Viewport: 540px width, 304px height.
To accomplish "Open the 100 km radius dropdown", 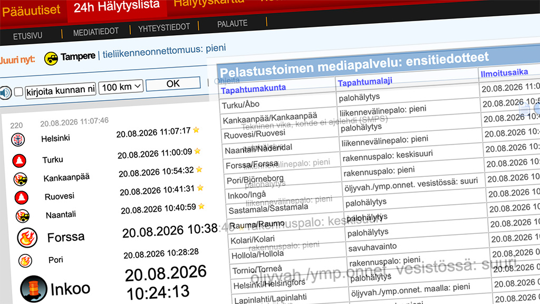I will pyautogui.click(x=121, y=87).
